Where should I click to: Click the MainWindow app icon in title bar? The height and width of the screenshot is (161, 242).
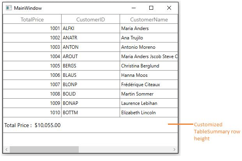(x=9, y=8)
